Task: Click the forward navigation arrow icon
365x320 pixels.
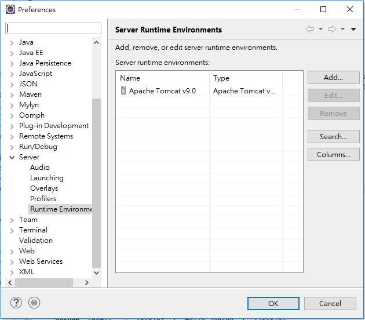Action: pos(332,30)
